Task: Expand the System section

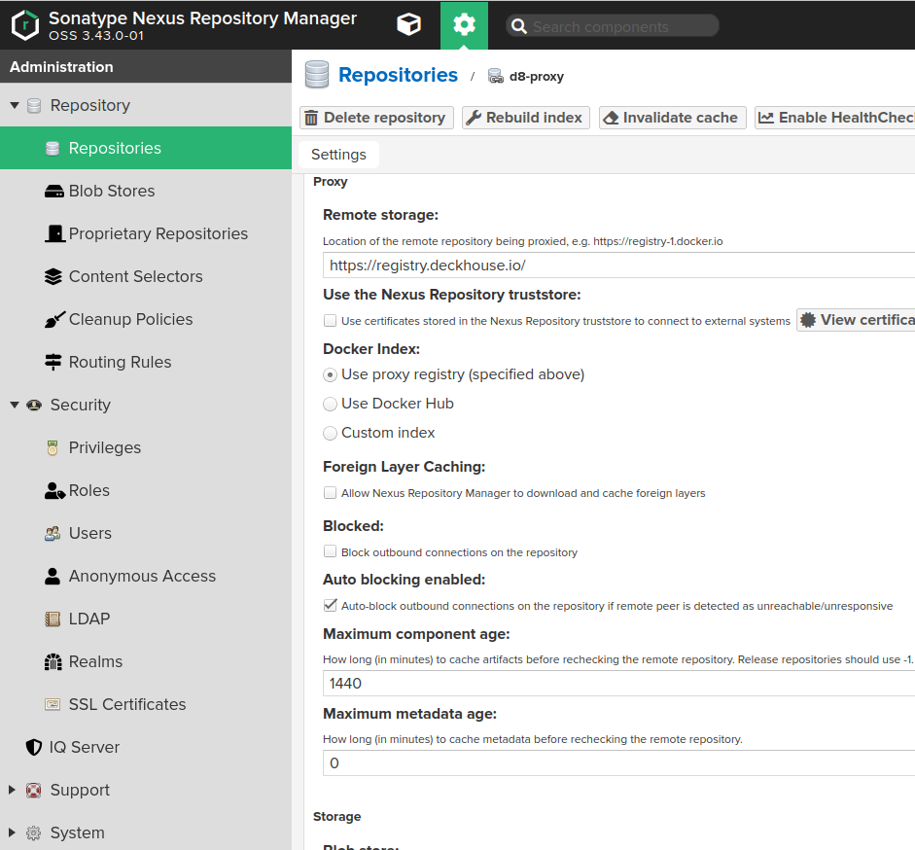Action: tap(13, 832)
